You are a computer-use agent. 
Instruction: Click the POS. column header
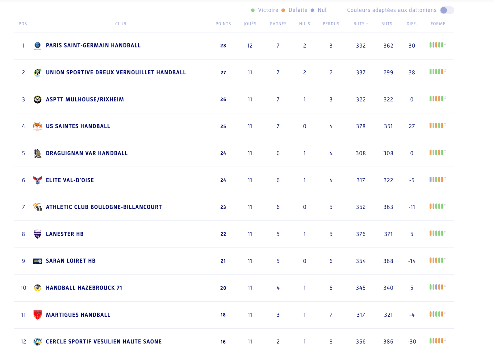[x=23, y=24]
